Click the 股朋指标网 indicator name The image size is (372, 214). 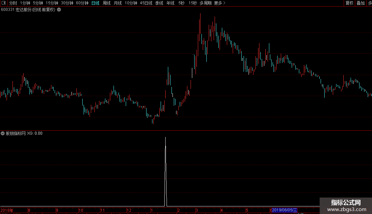coord(16,133)
